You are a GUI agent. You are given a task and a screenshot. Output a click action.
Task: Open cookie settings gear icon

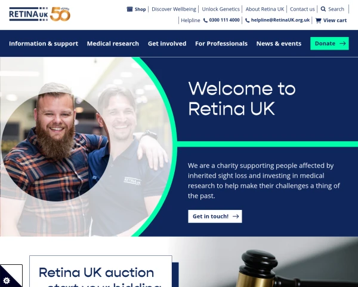pyautogui.click(x=7, y=280)
